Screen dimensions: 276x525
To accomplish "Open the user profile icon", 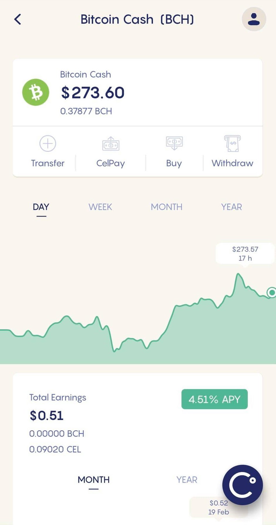I will 254,19.
